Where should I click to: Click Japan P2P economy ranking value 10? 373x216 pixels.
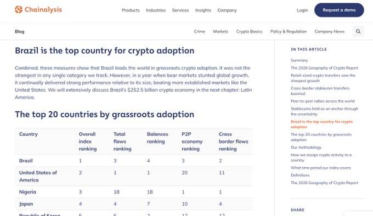(x=185, y=204)
